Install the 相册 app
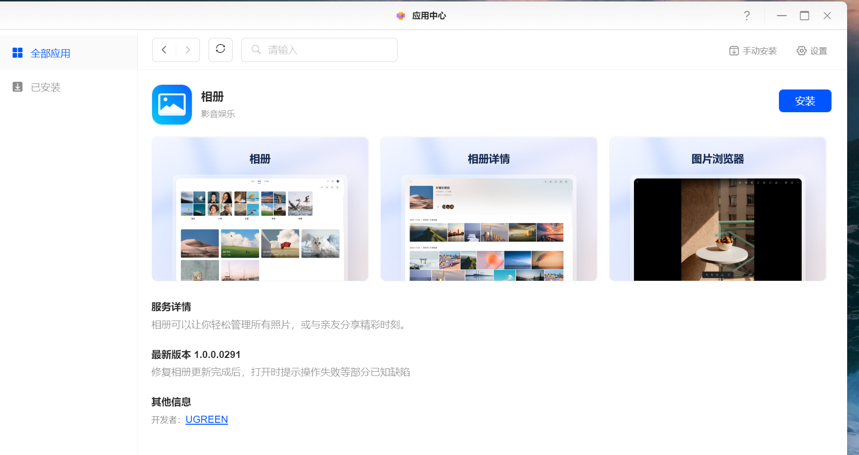Viewport: 859px width, 455px height. [x=805, y=101]
